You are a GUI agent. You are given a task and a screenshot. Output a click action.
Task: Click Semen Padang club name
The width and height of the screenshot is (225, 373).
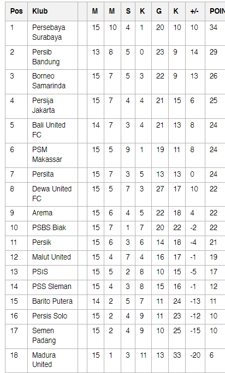(44, 335)
